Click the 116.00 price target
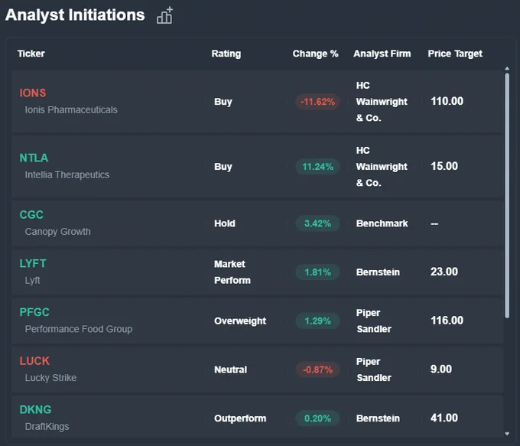 coord(447,321)
